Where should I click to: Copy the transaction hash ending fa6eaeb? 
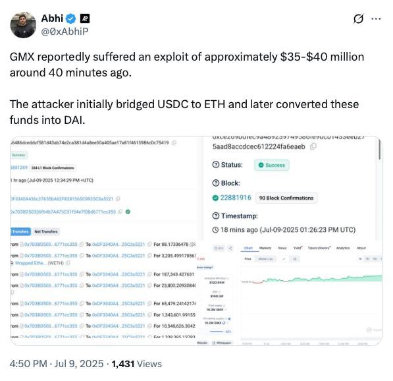click(313, 146)
